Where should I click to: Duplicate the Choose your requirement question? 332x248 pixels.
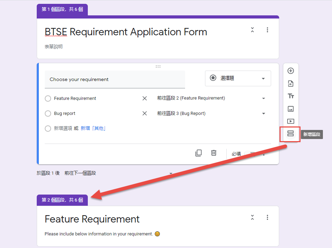pyautogui.click(x=198, y=153)
